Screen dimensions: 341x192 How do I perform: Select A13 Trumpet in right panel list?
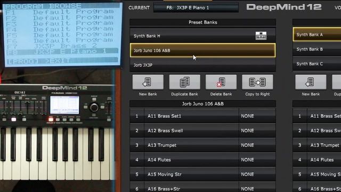[324, 145]
